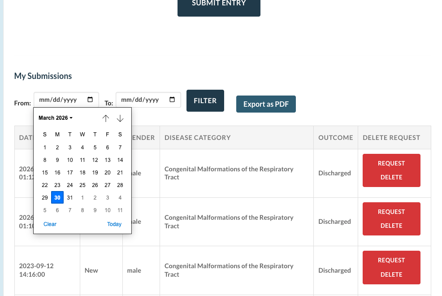Request delete for the 2023-09-12 submission

[x=391, y=267]
